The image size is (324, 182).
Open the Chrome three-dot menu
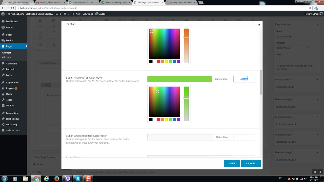point(321,8)
